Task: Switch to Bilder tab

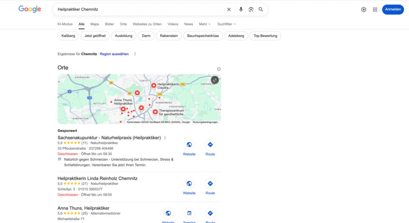Action: [109, 24]
